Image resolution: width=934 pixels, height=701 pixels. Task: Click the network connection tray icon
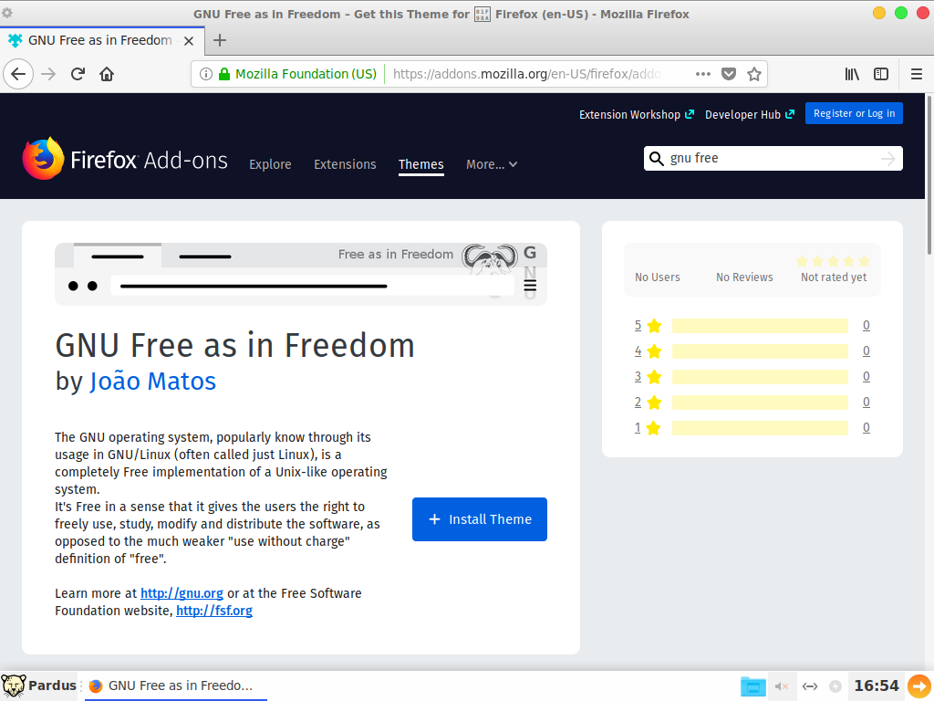pyautogui.click(x=810, y=686)
